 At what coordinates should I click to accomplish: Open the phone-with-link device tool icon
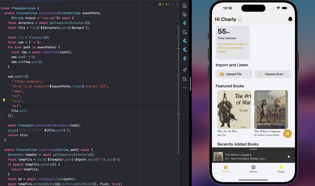pyautogui.click(x=185, y=32)
